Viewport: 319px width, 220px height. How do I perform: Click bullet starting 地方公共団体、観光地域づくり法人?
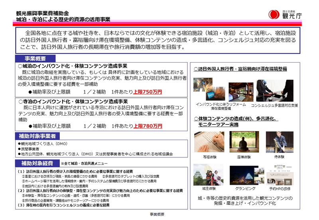(x=95, y=154)
